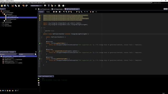Click the red Start Macro Recording icon

click(x=91, y=12)
